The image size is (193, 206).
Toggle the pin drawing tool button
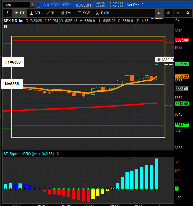click(x=7, y=13)
